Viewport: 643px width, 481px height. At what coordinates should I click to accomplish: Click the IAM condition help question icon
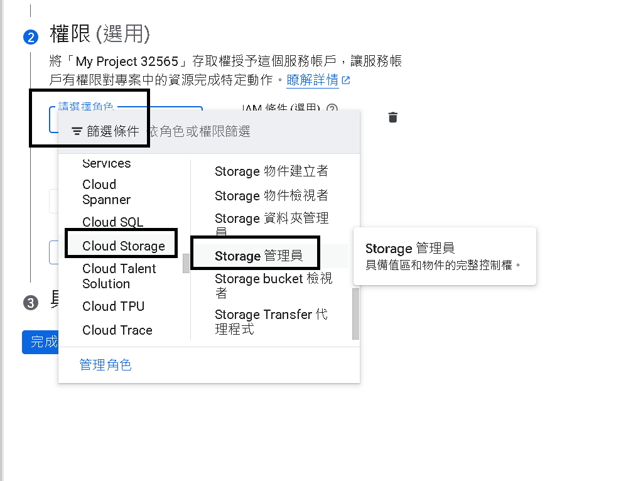click(x=332, y=107)
